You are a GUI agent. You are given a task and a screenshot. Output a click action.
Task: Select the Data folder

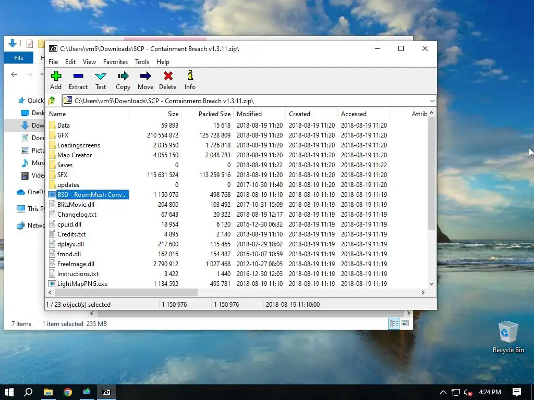[x=63, y=125]
